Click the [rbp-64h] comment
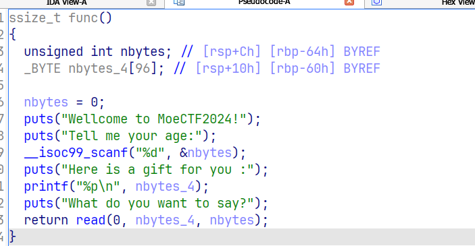 point(302,52)
